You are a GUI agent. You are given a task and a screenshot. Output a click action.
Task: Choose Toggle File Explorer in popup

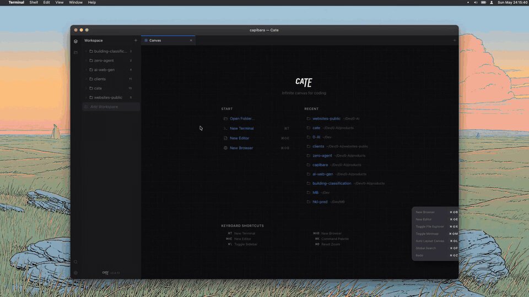[x=435, y=227]
